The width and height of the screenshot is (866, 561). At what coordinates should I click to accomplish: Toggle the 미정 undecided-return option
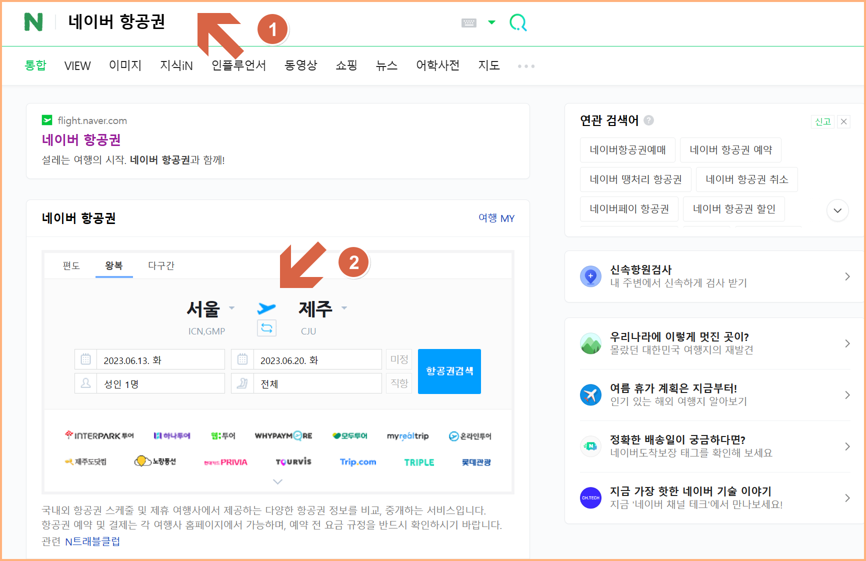coord(399,359)
